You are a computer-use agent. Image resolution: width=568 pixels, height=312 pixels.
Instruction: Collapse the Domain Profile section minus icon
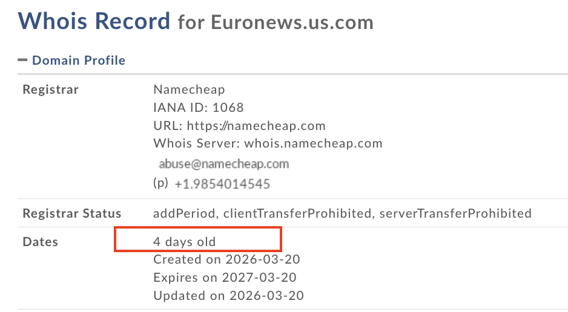tap(23, 60)
